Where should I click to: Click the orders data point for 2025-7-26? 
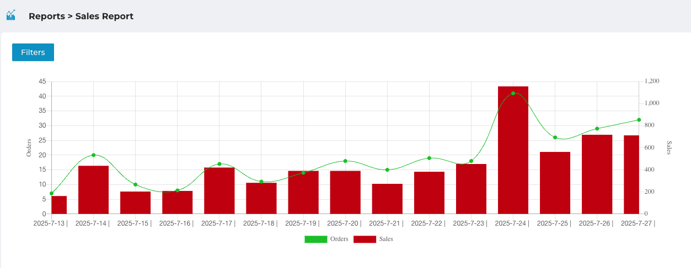(597, 129)
